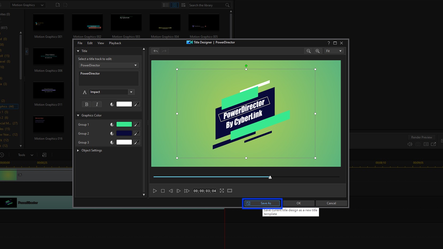Use the Group 2 eyedropper
Image resolution: width=443 pixels, height=249 pixels.
tap(137, 133)
